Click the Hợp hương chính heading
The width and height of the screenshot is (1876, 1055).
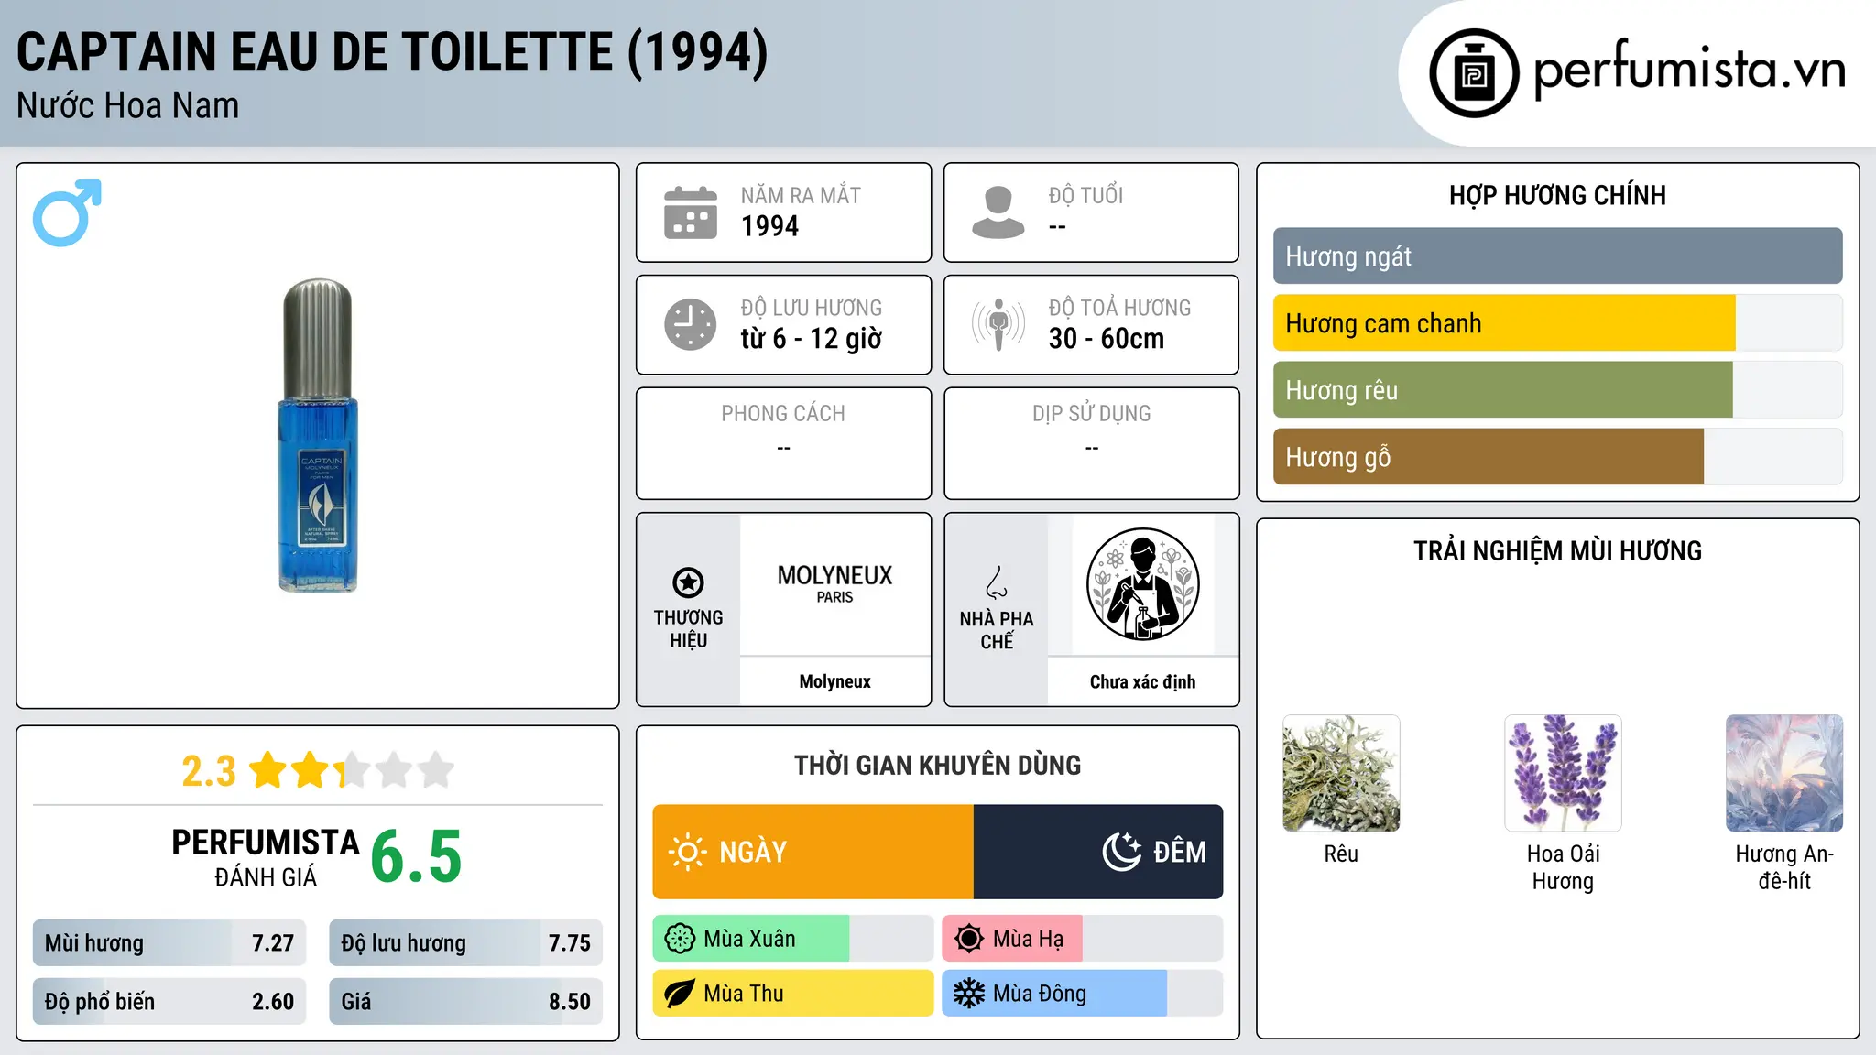[1557, 195]
